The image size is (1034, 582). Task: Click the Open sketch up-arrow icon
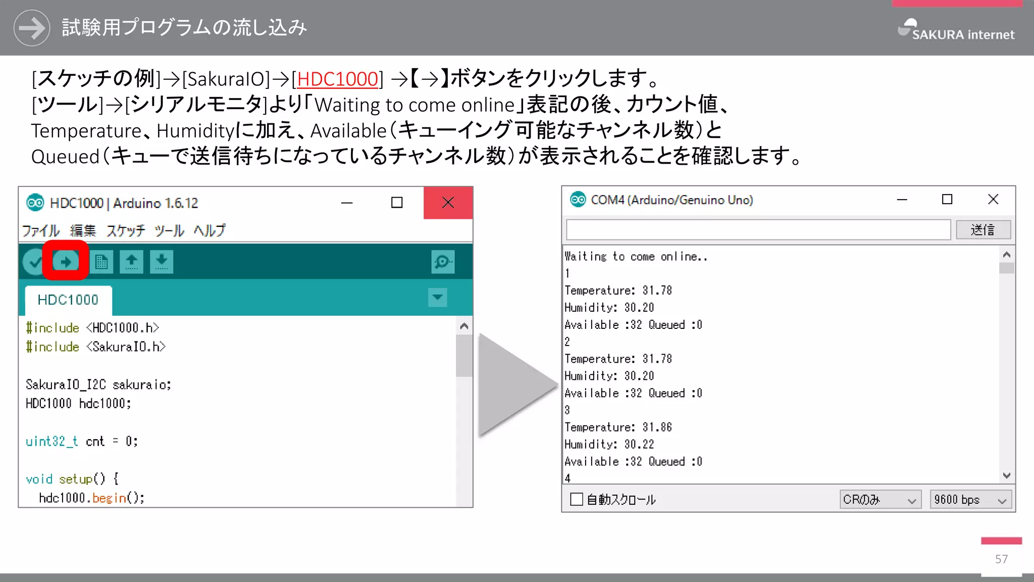[x=131, y=262]
